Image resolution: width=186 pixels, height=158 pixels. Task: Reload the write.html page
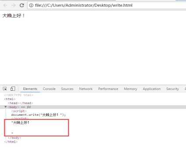point(22,5)
